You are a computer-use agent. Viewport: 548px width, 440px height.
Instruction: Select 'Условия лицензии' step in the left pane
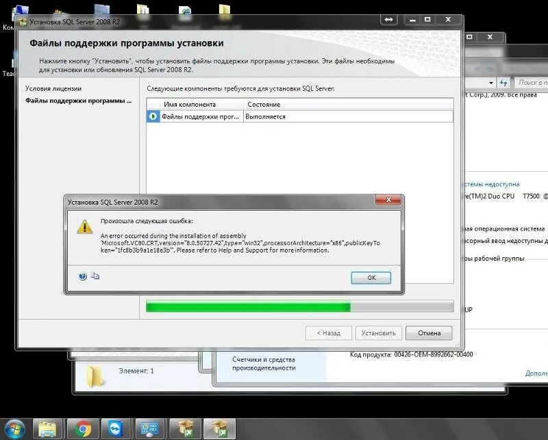(x=53, y=89)
